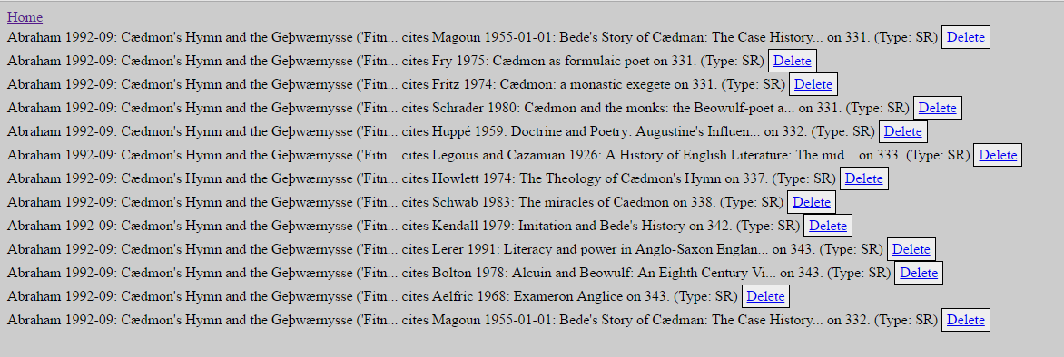Delete the Howlett 1974 citation
This screenshot has height=357, width=1064.
tap(864, 178)
